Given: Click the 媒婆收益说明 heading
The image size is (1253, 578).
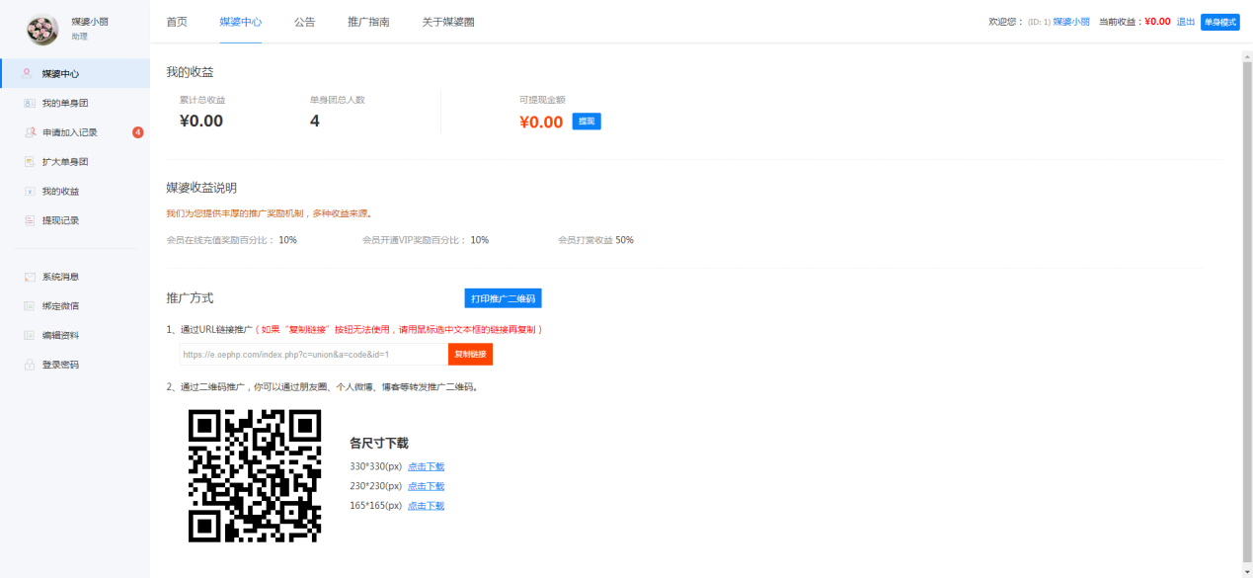Looking at the screenshot, I should click(x=201, y=188).
